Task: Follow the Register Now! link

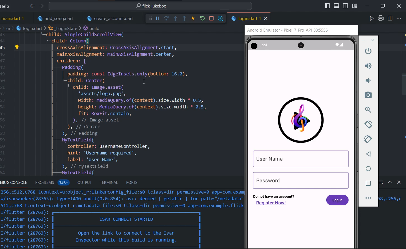Action: [271, 203]
